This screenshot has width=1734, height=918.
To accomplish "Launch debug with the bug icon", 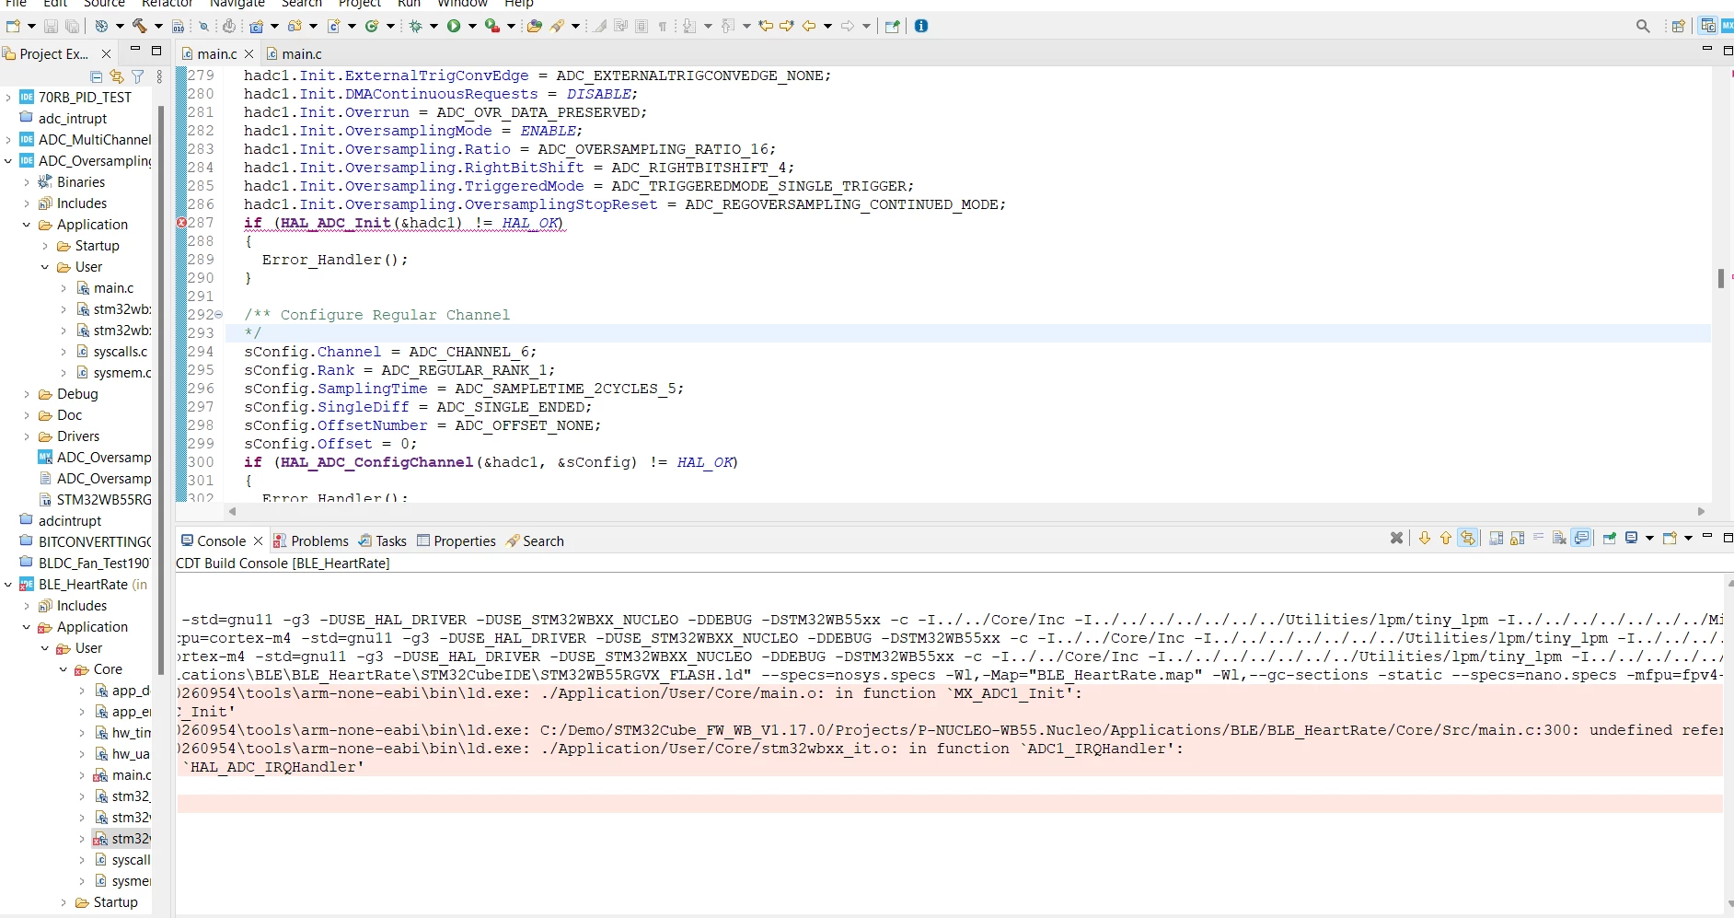I will pos(416,26).
